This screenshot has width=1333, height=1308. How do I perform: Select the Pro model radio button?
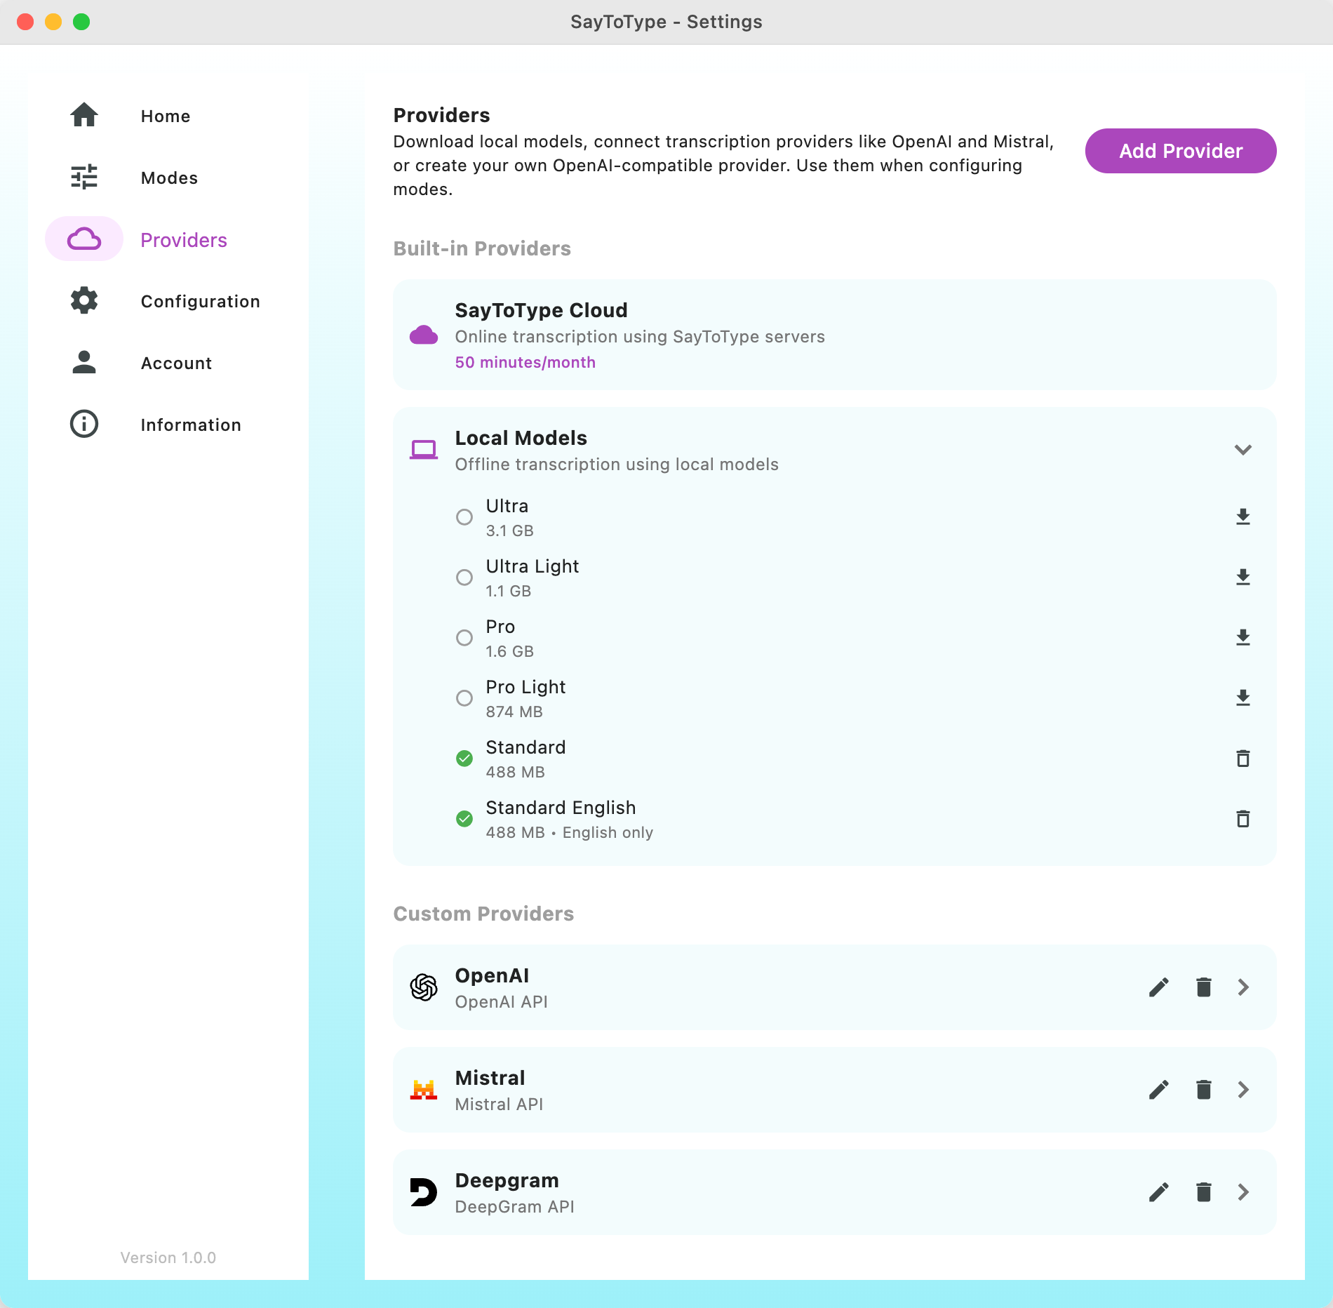pos(464,638)
